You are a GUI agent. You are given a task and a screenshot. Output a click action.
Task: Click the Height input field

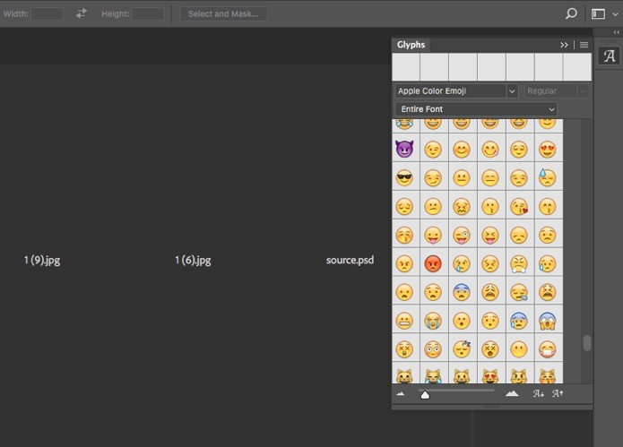148,13
